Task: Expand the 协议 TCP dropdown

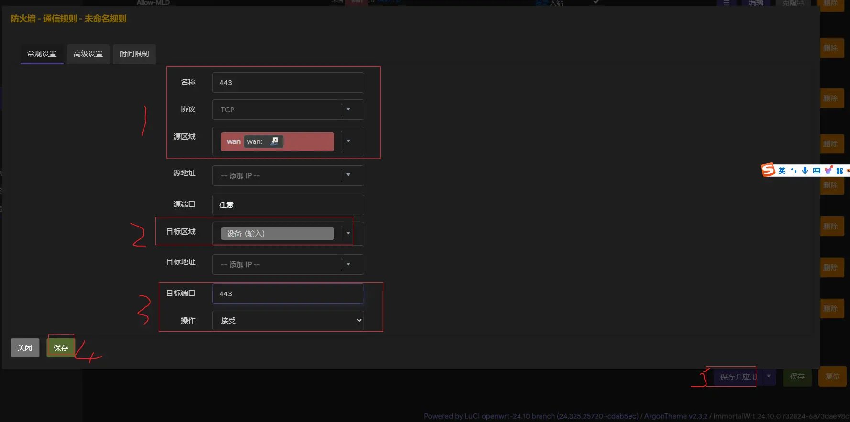Action: point(348,109)
